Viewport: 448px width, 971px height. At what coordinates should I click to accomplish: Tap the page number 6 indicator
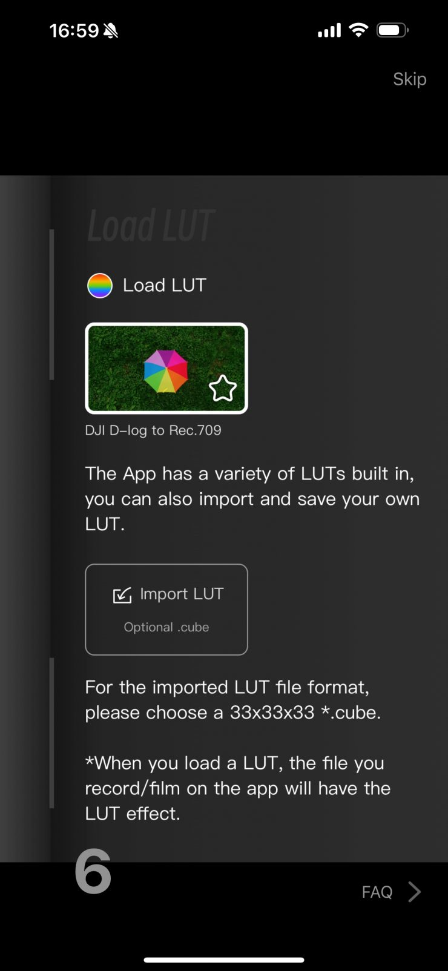click(x=93, y=872)
